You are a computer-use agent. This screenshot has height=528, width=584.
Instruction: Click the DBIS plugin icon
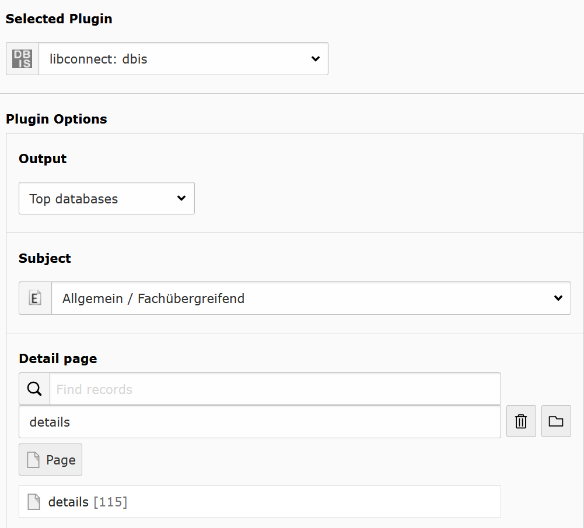click(x=22, y=58)
